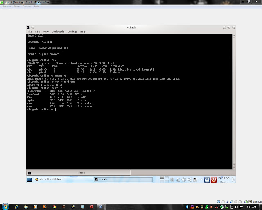Image resolution: width=262 pixels, height=210 pixels.
Task: Open the File menu in Konsole
Action: [x=30, y=32]
